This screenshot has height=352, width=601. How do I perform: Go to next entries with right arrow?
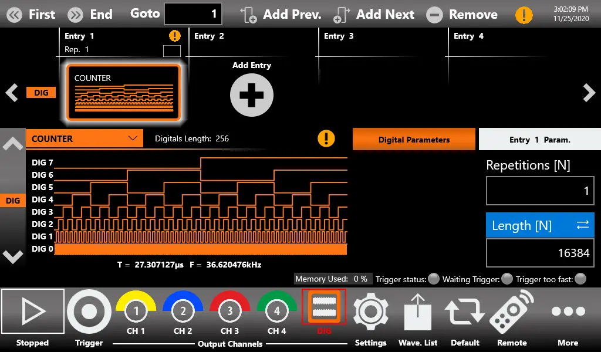tap(589, 93)
